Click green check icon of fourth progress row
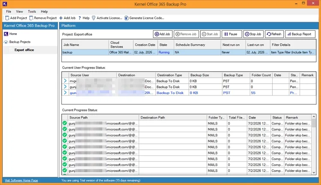Viewport: 321px width, 185px height. pyautogui.click(x=65, y=141)
